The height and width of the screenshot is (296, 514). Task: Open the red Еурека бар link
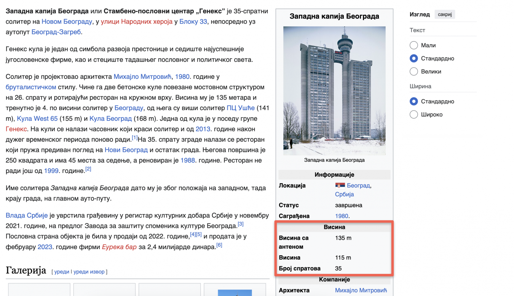point(119,247)
